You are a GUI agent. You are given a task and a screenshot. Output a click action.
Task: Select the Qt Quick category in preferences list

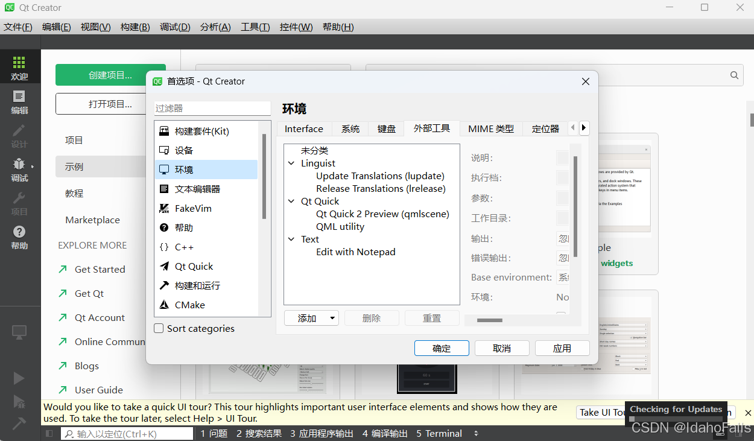point(206,266)
